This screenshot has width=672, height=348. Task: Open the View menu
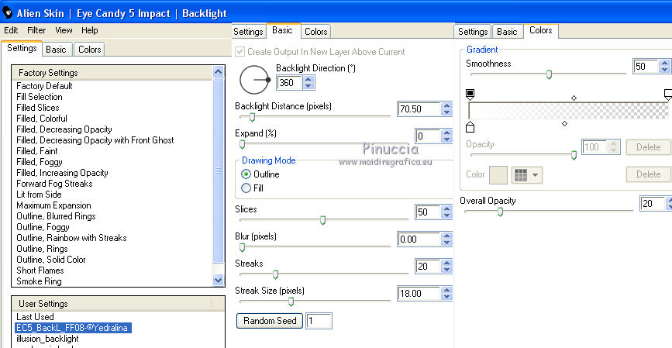click(x=64, y=30)
